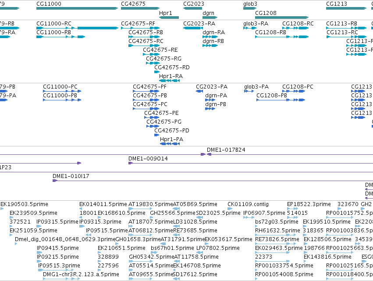Click protein CG1208-PC
Viewport: 373px width, 281px height.
pos(294,91)
